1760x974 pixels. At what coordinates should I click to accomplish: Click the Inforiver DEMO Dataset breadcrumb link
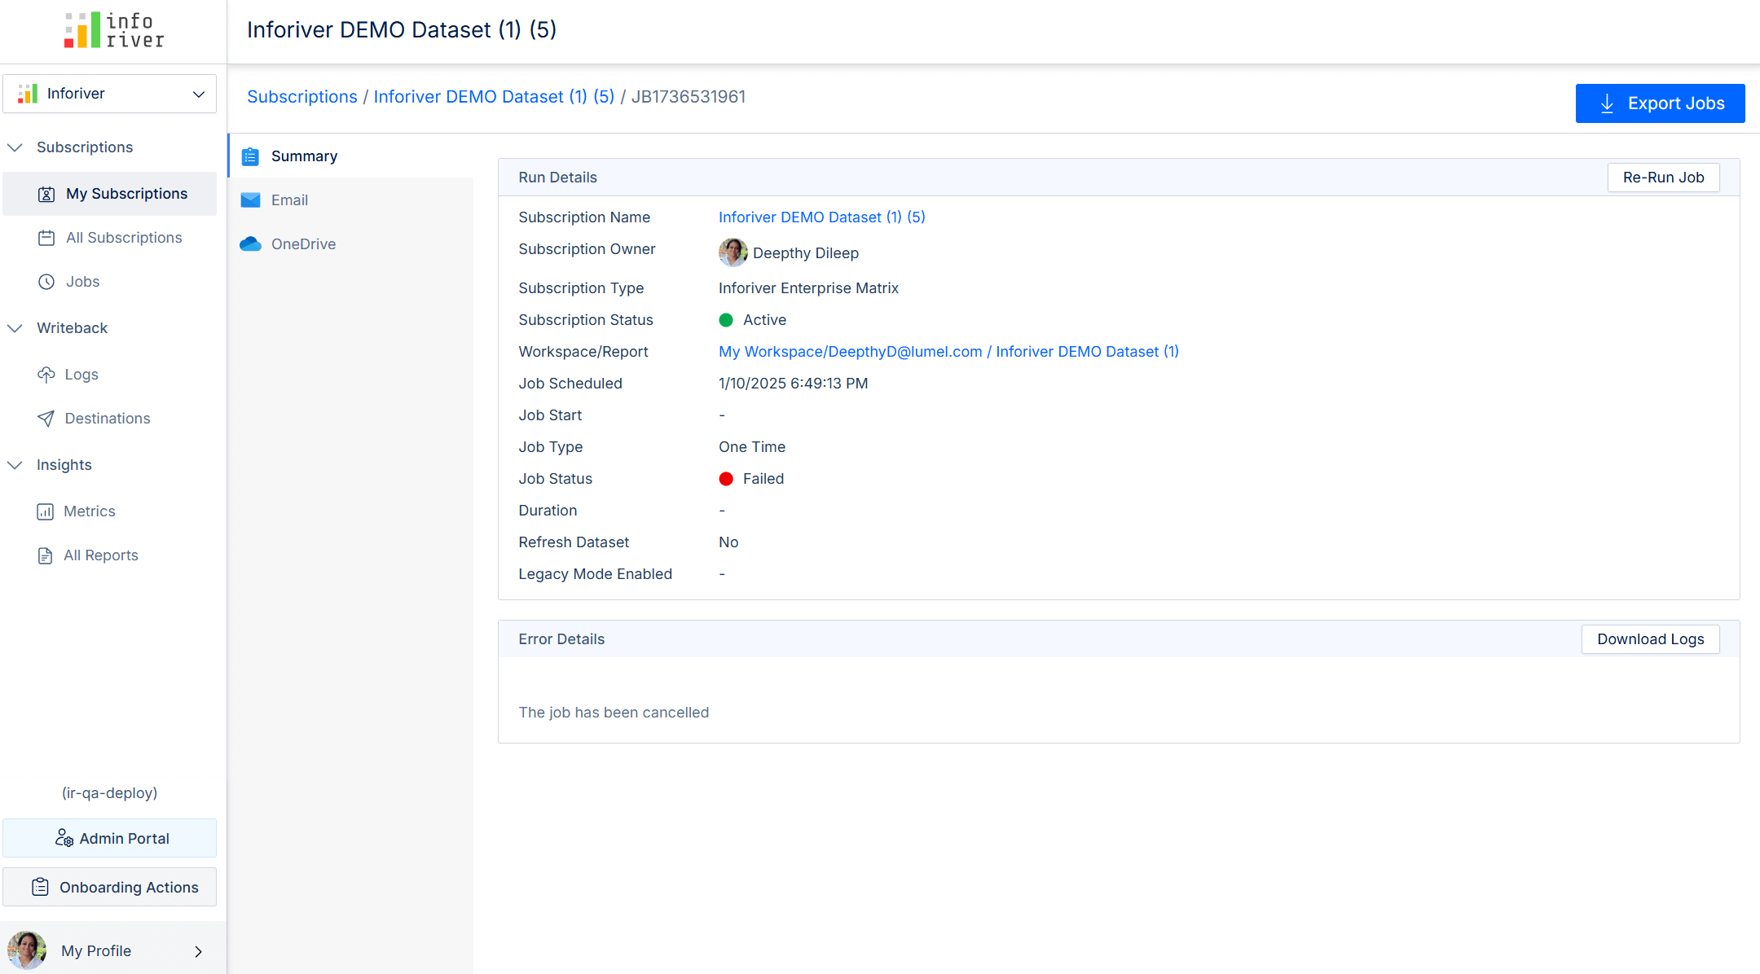tap(494, 97)
